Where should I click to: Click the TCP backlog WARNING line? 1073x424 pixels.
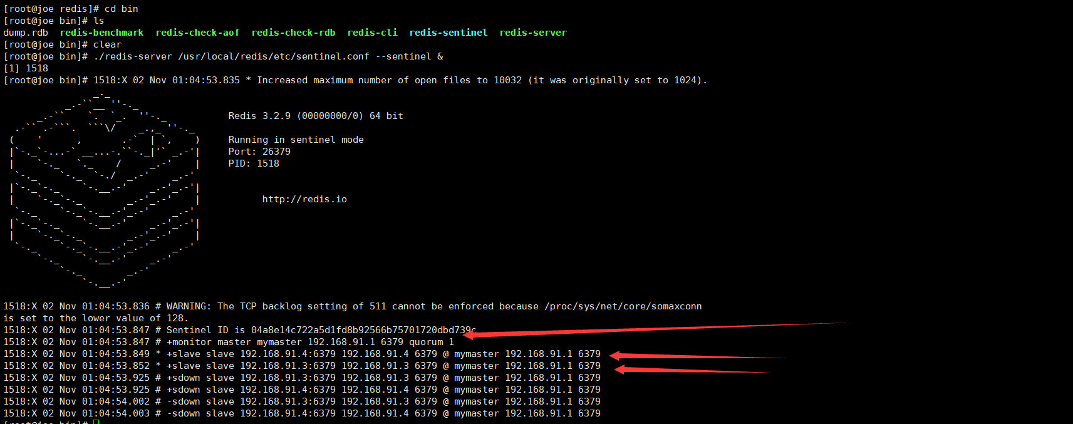353,306
